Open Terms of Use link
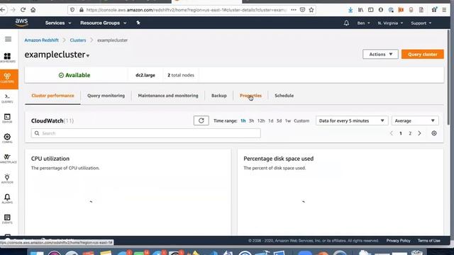Viewport: 454px width, 255px height. [x=428, y=241]
